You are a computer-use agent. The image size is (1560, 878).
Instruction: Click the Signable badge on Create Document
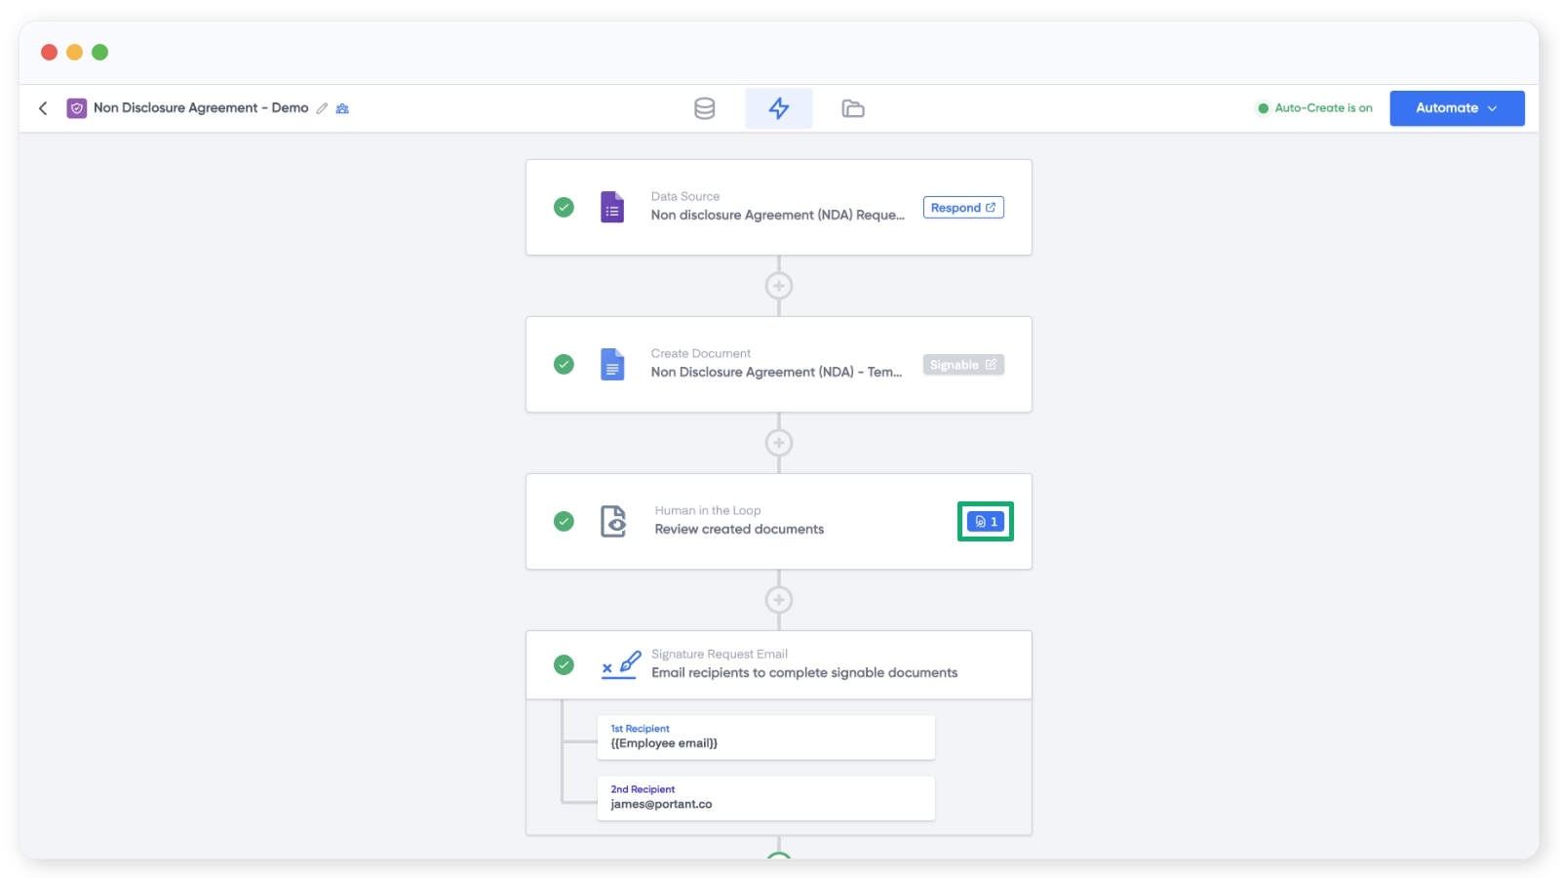[962, 365]
